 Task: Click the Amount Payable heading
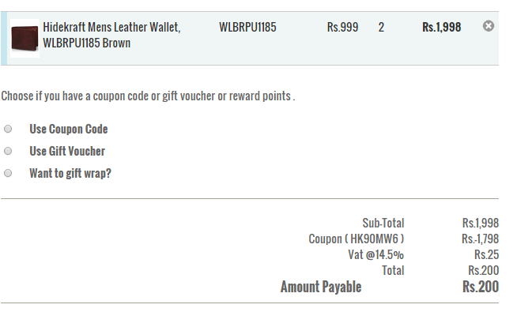321,287
